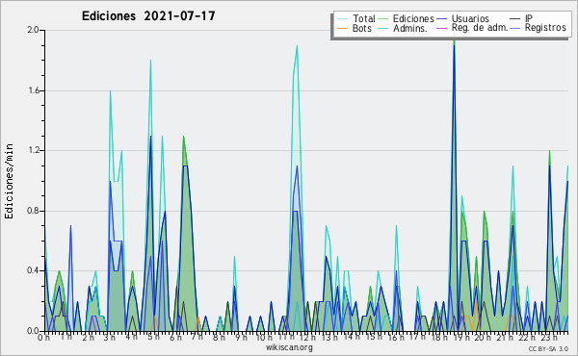Click the orange Bots legend line
The width and height of the screenshot is (578, 356).
point(342,28)
